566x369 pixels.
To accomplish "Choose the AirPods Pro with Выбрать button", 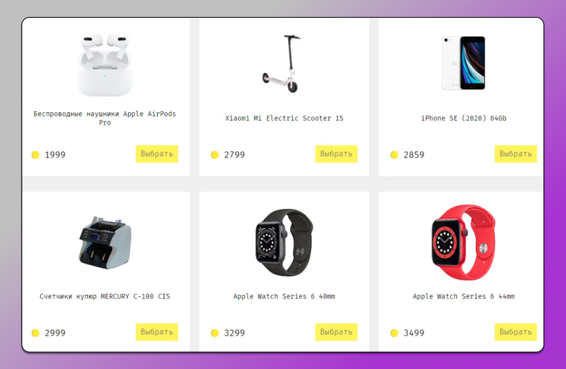I will [x=157, y=154].
